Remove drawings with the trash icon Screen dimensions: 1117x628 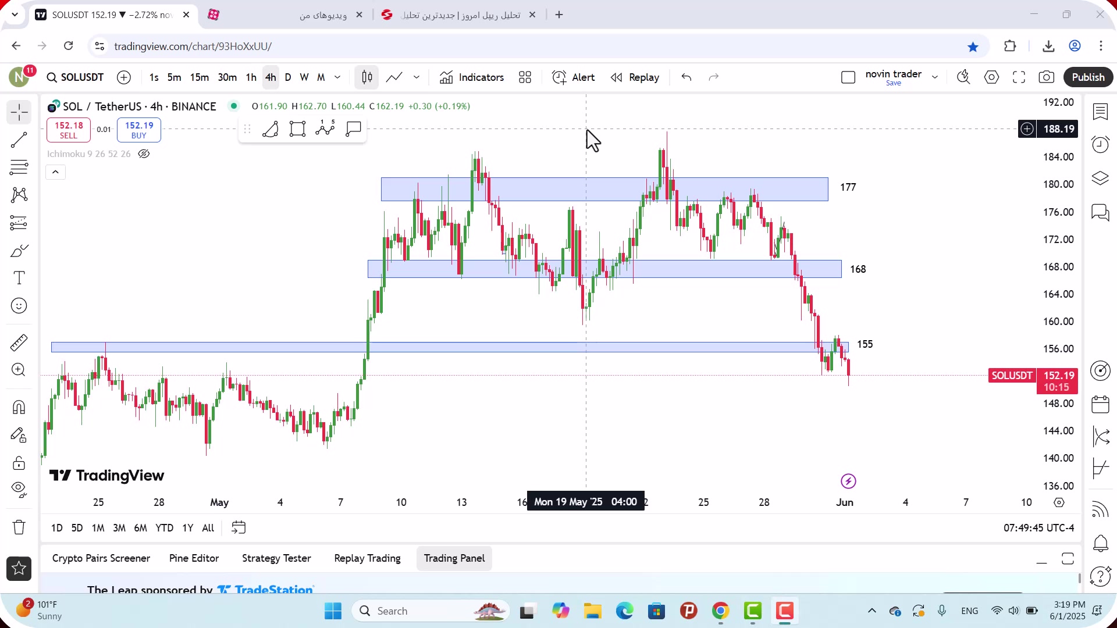(19, 527)
